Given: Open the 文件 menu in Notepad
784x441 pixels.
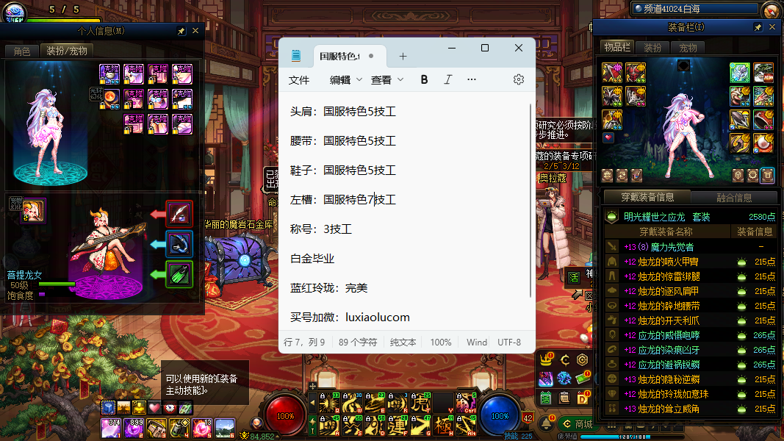Looking at the screenshot, I should tap(299, 79).
